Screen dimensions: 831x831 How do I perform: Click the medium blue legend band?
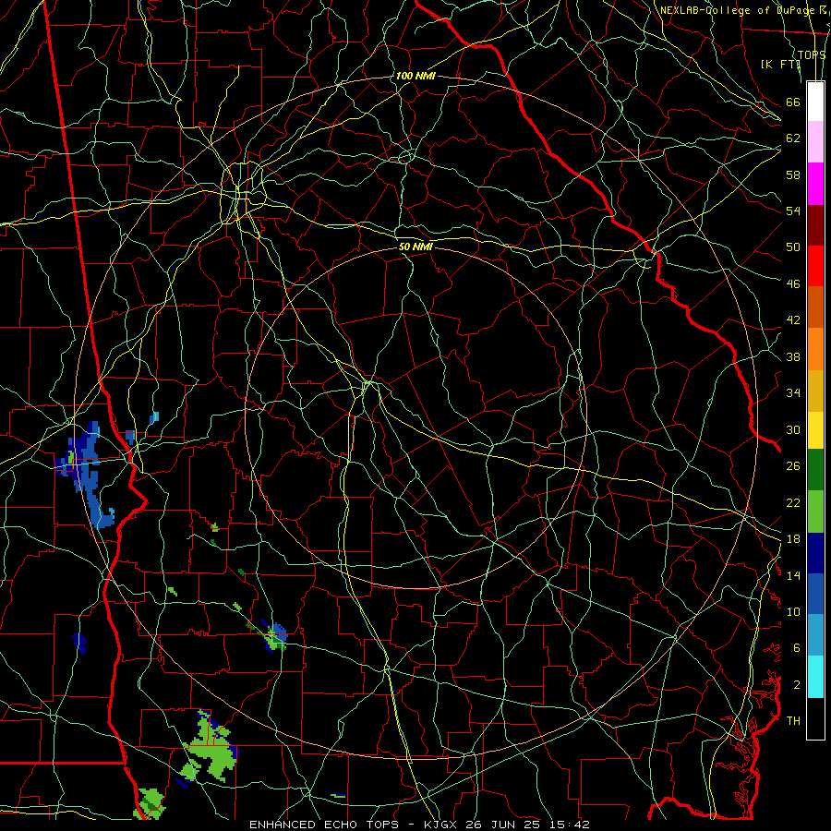815,594
